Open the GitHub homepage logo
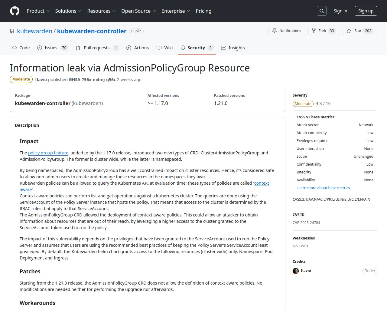This screenshot has width=387, height=310. pyautogui.click(x=15, y=11)
